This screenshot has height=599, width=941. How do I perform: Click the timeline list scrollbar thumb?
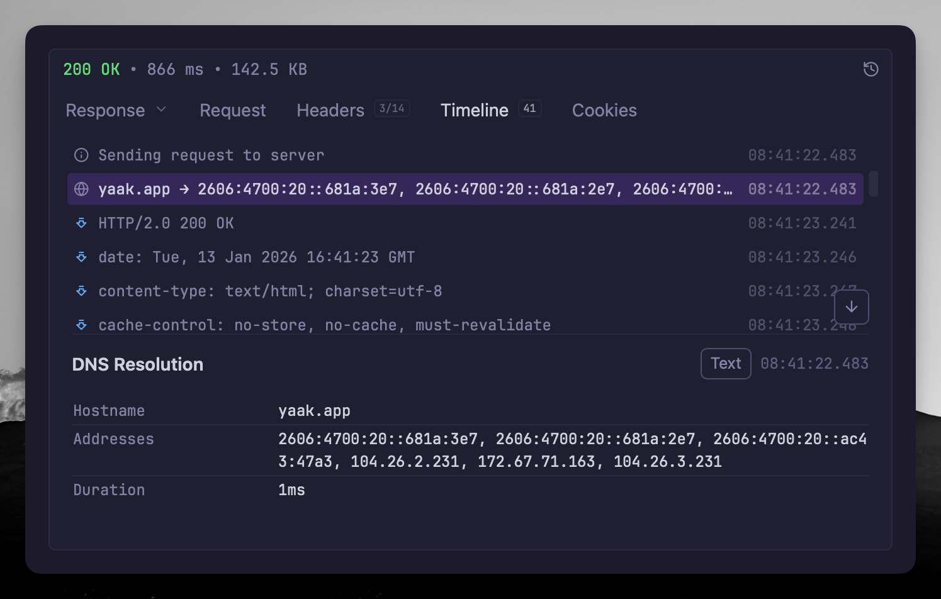point(873,183)
